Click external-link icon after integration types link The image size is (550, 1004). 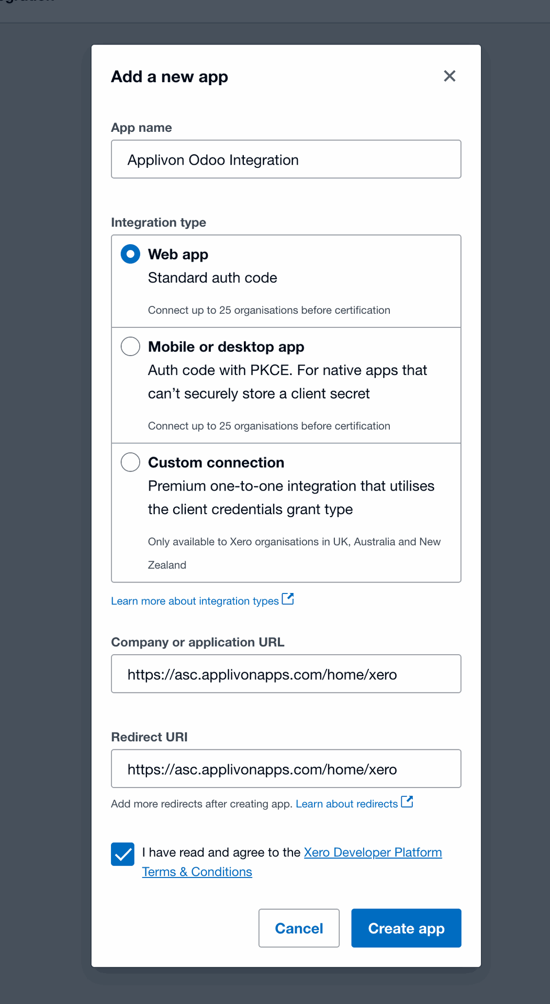coord(288,599)
